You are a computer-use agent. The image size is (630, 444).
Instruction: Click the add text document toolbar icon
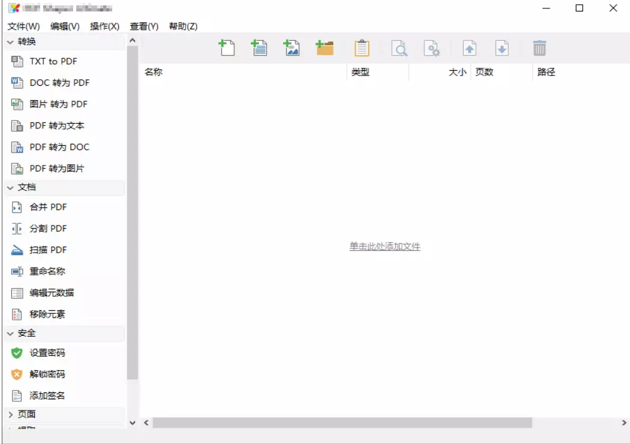[x=259, y=48]
